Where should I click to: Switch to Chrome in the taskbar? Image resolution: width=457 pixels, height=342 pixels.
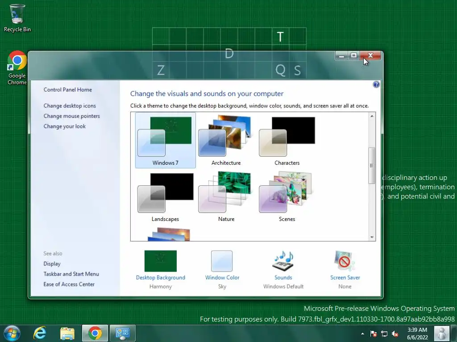pyautogui.click(x=95, y=333)
